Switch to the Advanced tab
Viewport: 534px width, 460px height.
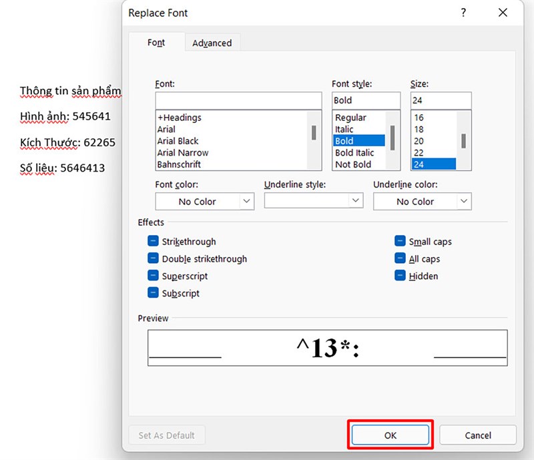pos(212,43)
